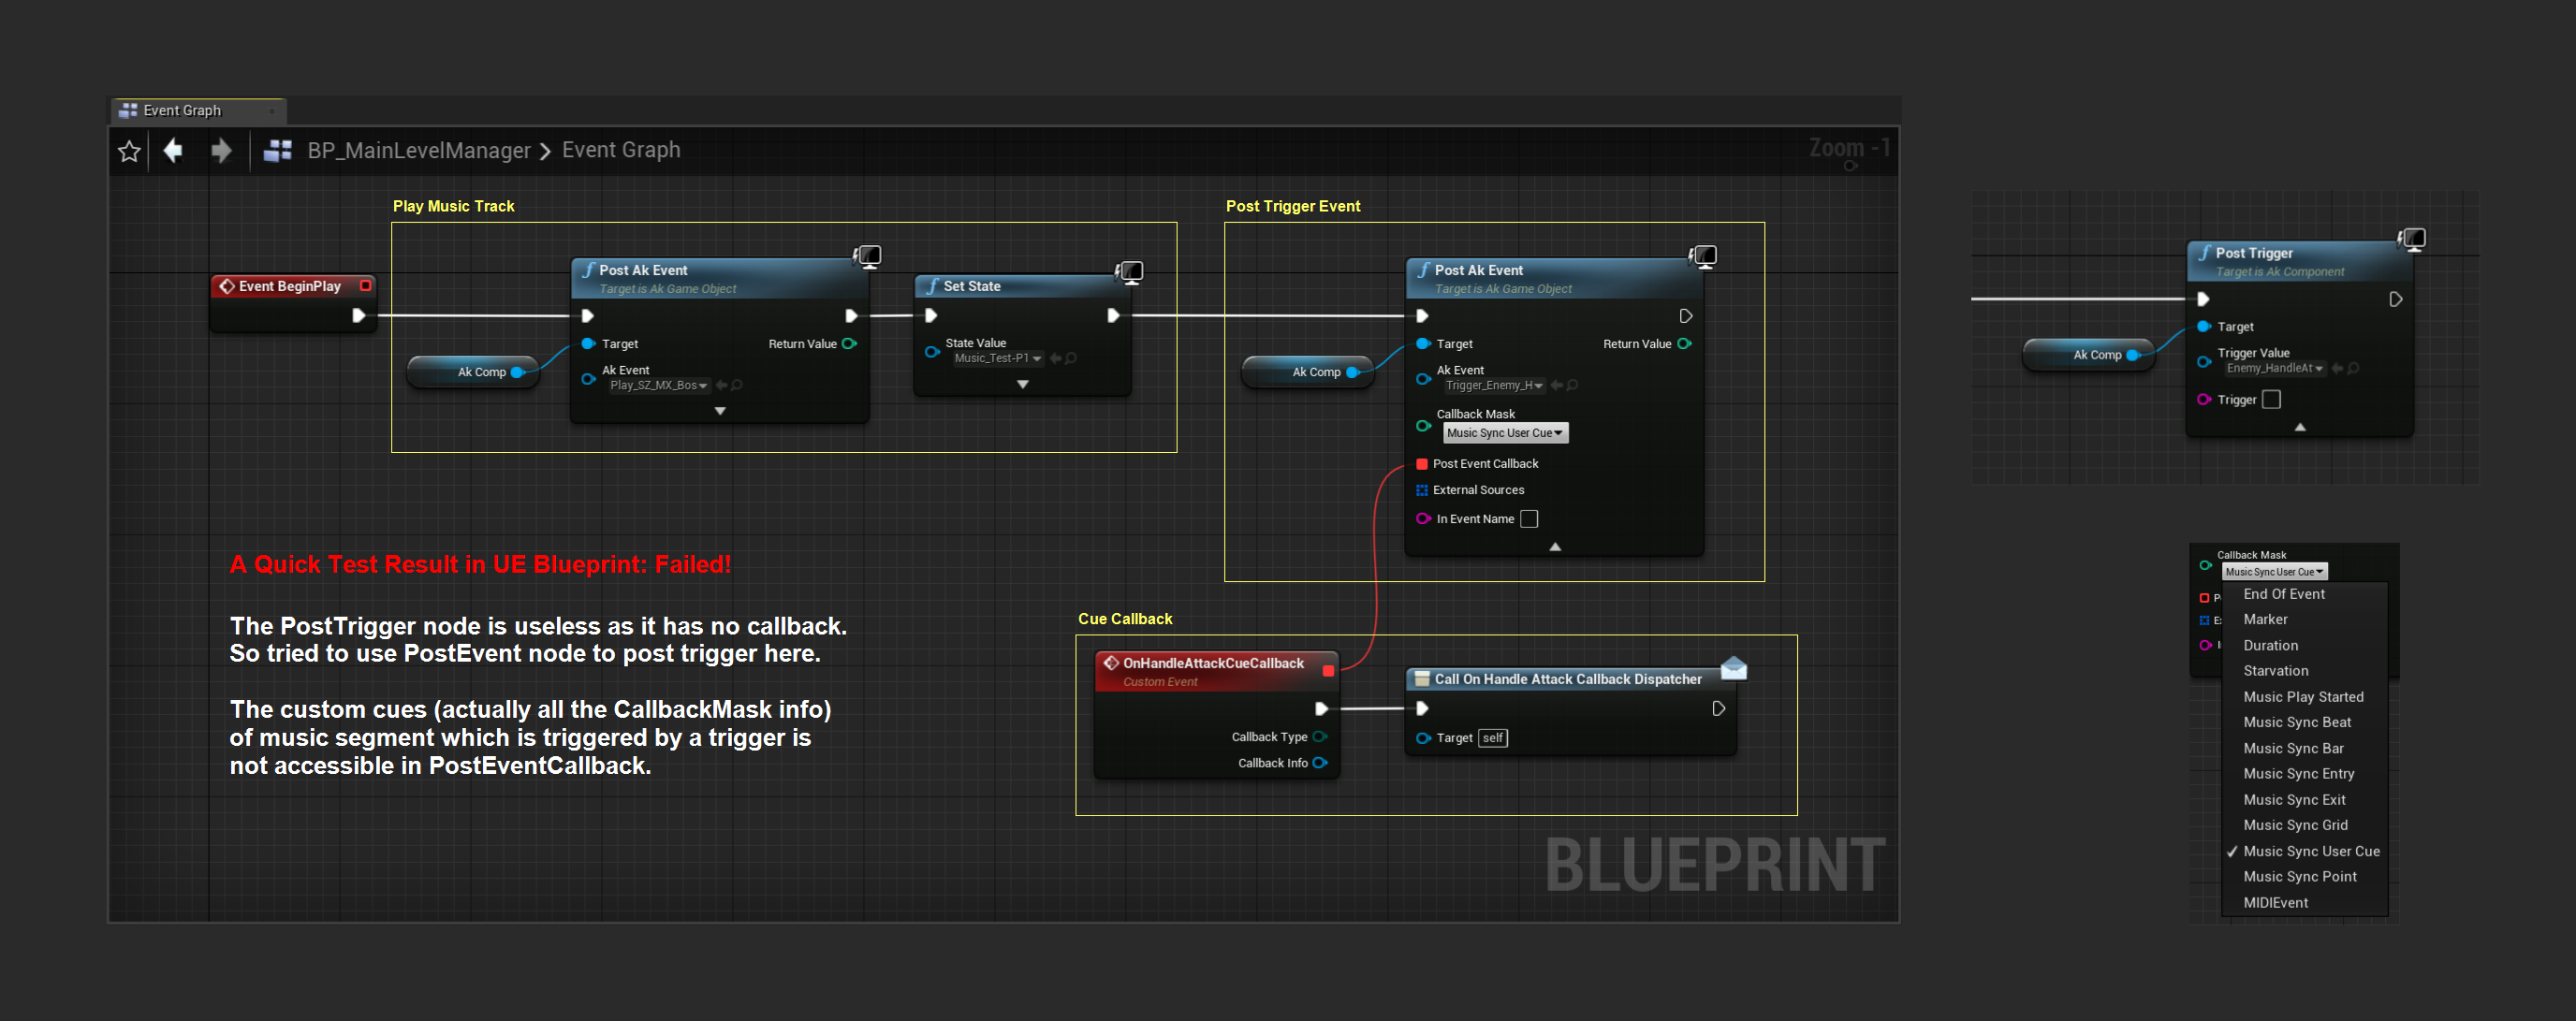Screen dimensions: 2576x1021
Task: Open the Callback Mask Music Sync User Cue dropdown
Action: tap(1505, 433)
